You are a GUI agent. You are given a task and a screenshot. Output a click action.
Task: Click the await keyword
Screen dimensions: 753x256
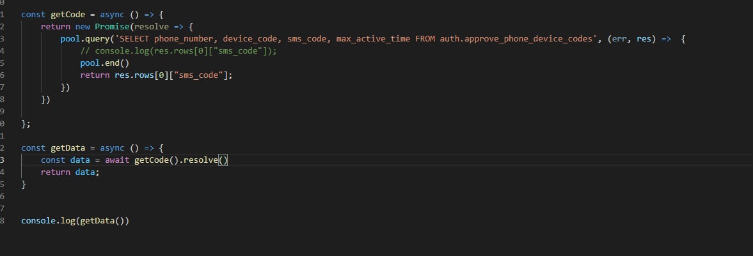pyautogui.click(x=117, y=160)
